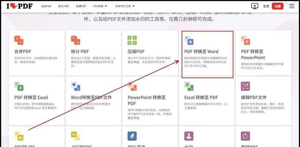Screen dimensions: 300x147
Task: Click the Word转换至PDF文件 icon
Action: pos(75,86)
